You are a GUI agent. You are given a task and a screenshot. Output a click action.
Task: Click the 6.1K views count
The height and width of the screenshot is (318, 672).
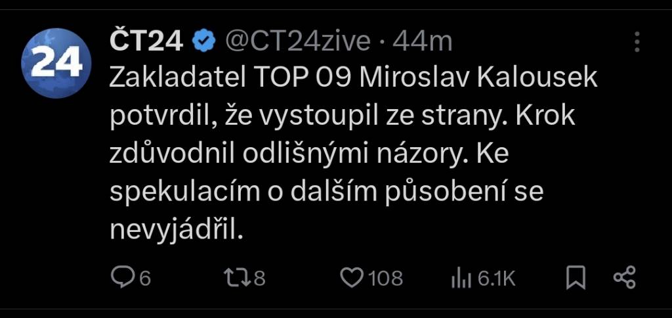tap(496, 279)
